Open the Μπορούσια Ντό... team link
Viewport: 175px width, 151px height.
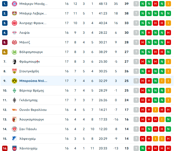(x=33, y=81)
